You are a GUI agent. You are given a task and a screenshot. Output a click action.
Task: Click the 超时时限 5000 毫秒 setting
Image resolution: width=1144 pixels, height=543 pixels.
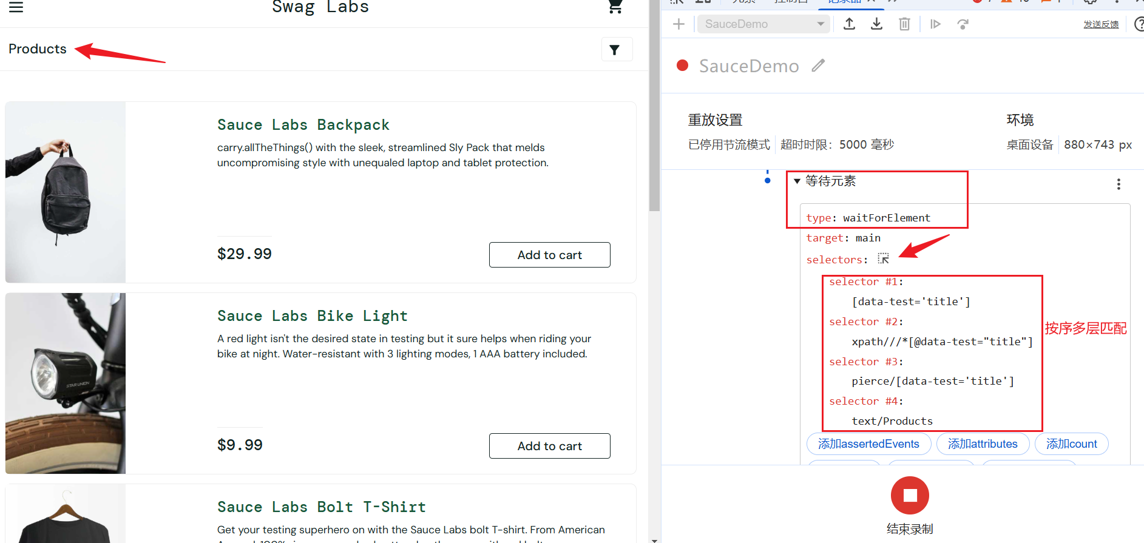(837, 145)
